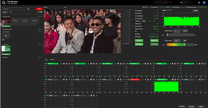Click the green Refresh button

click(139, 40)
